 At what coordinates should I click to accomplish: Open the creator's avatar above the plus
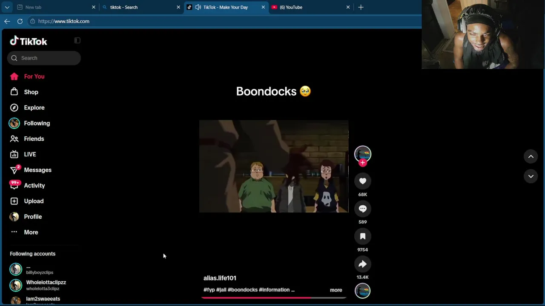[363, 154]
